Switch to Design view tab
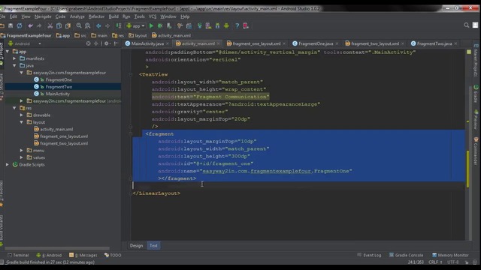Viewport: 481px width, 270px height. tap(136, 245)
